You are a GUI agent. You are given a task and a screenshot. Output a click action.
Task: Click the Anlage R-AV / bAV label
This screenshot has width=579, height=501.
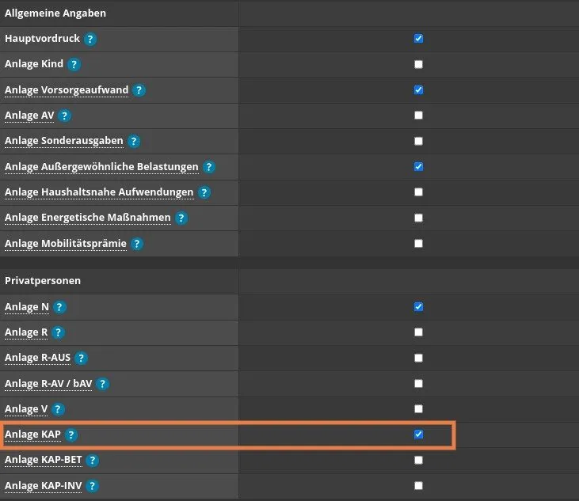tap(47, 383)
